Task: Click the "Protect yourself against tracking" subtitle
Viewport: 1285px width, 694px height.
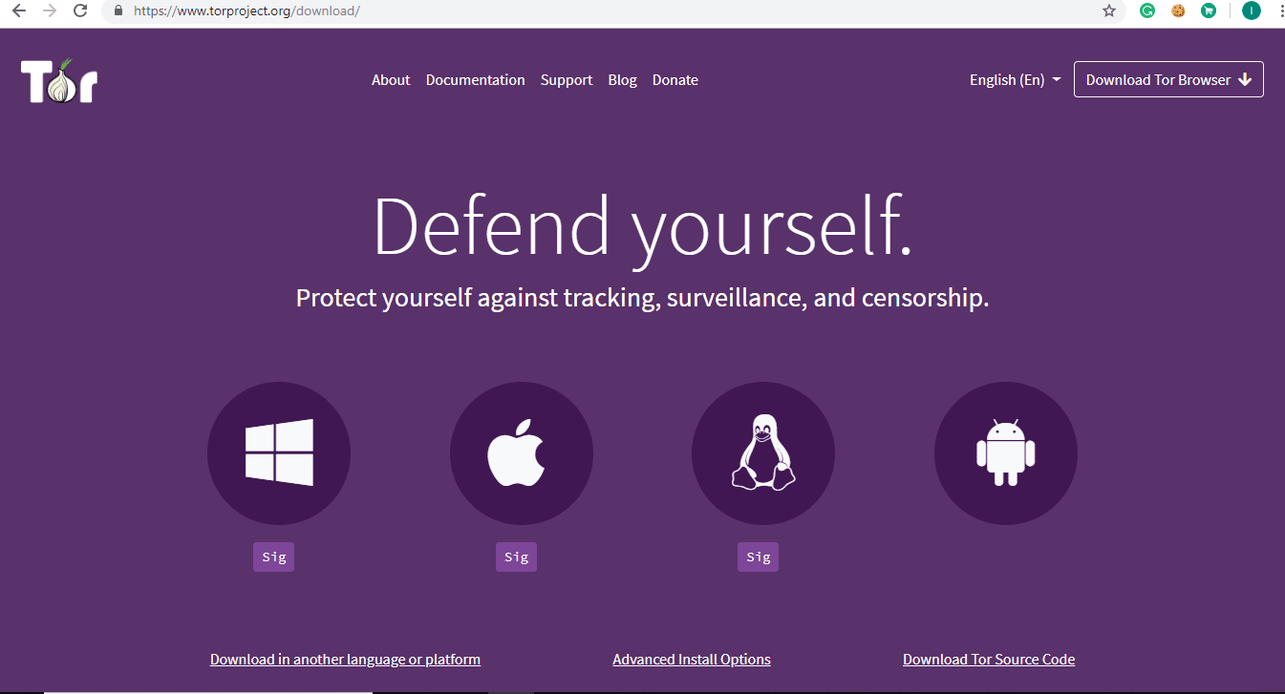Action: 642,298
